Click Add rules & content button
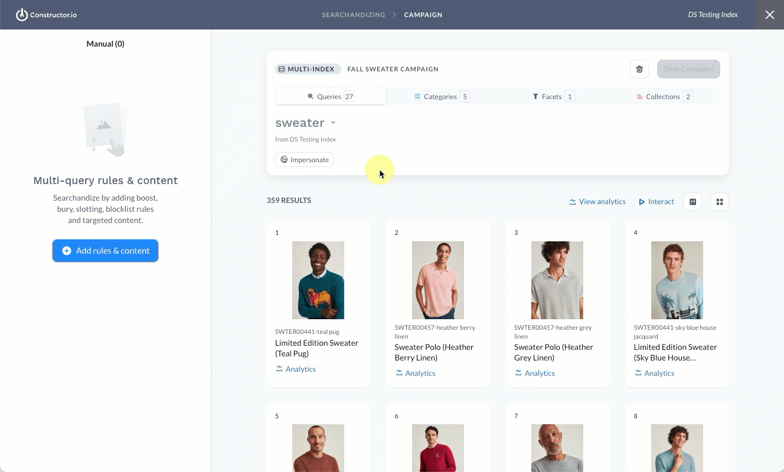The image size is (784, 472). pos(105,251)
